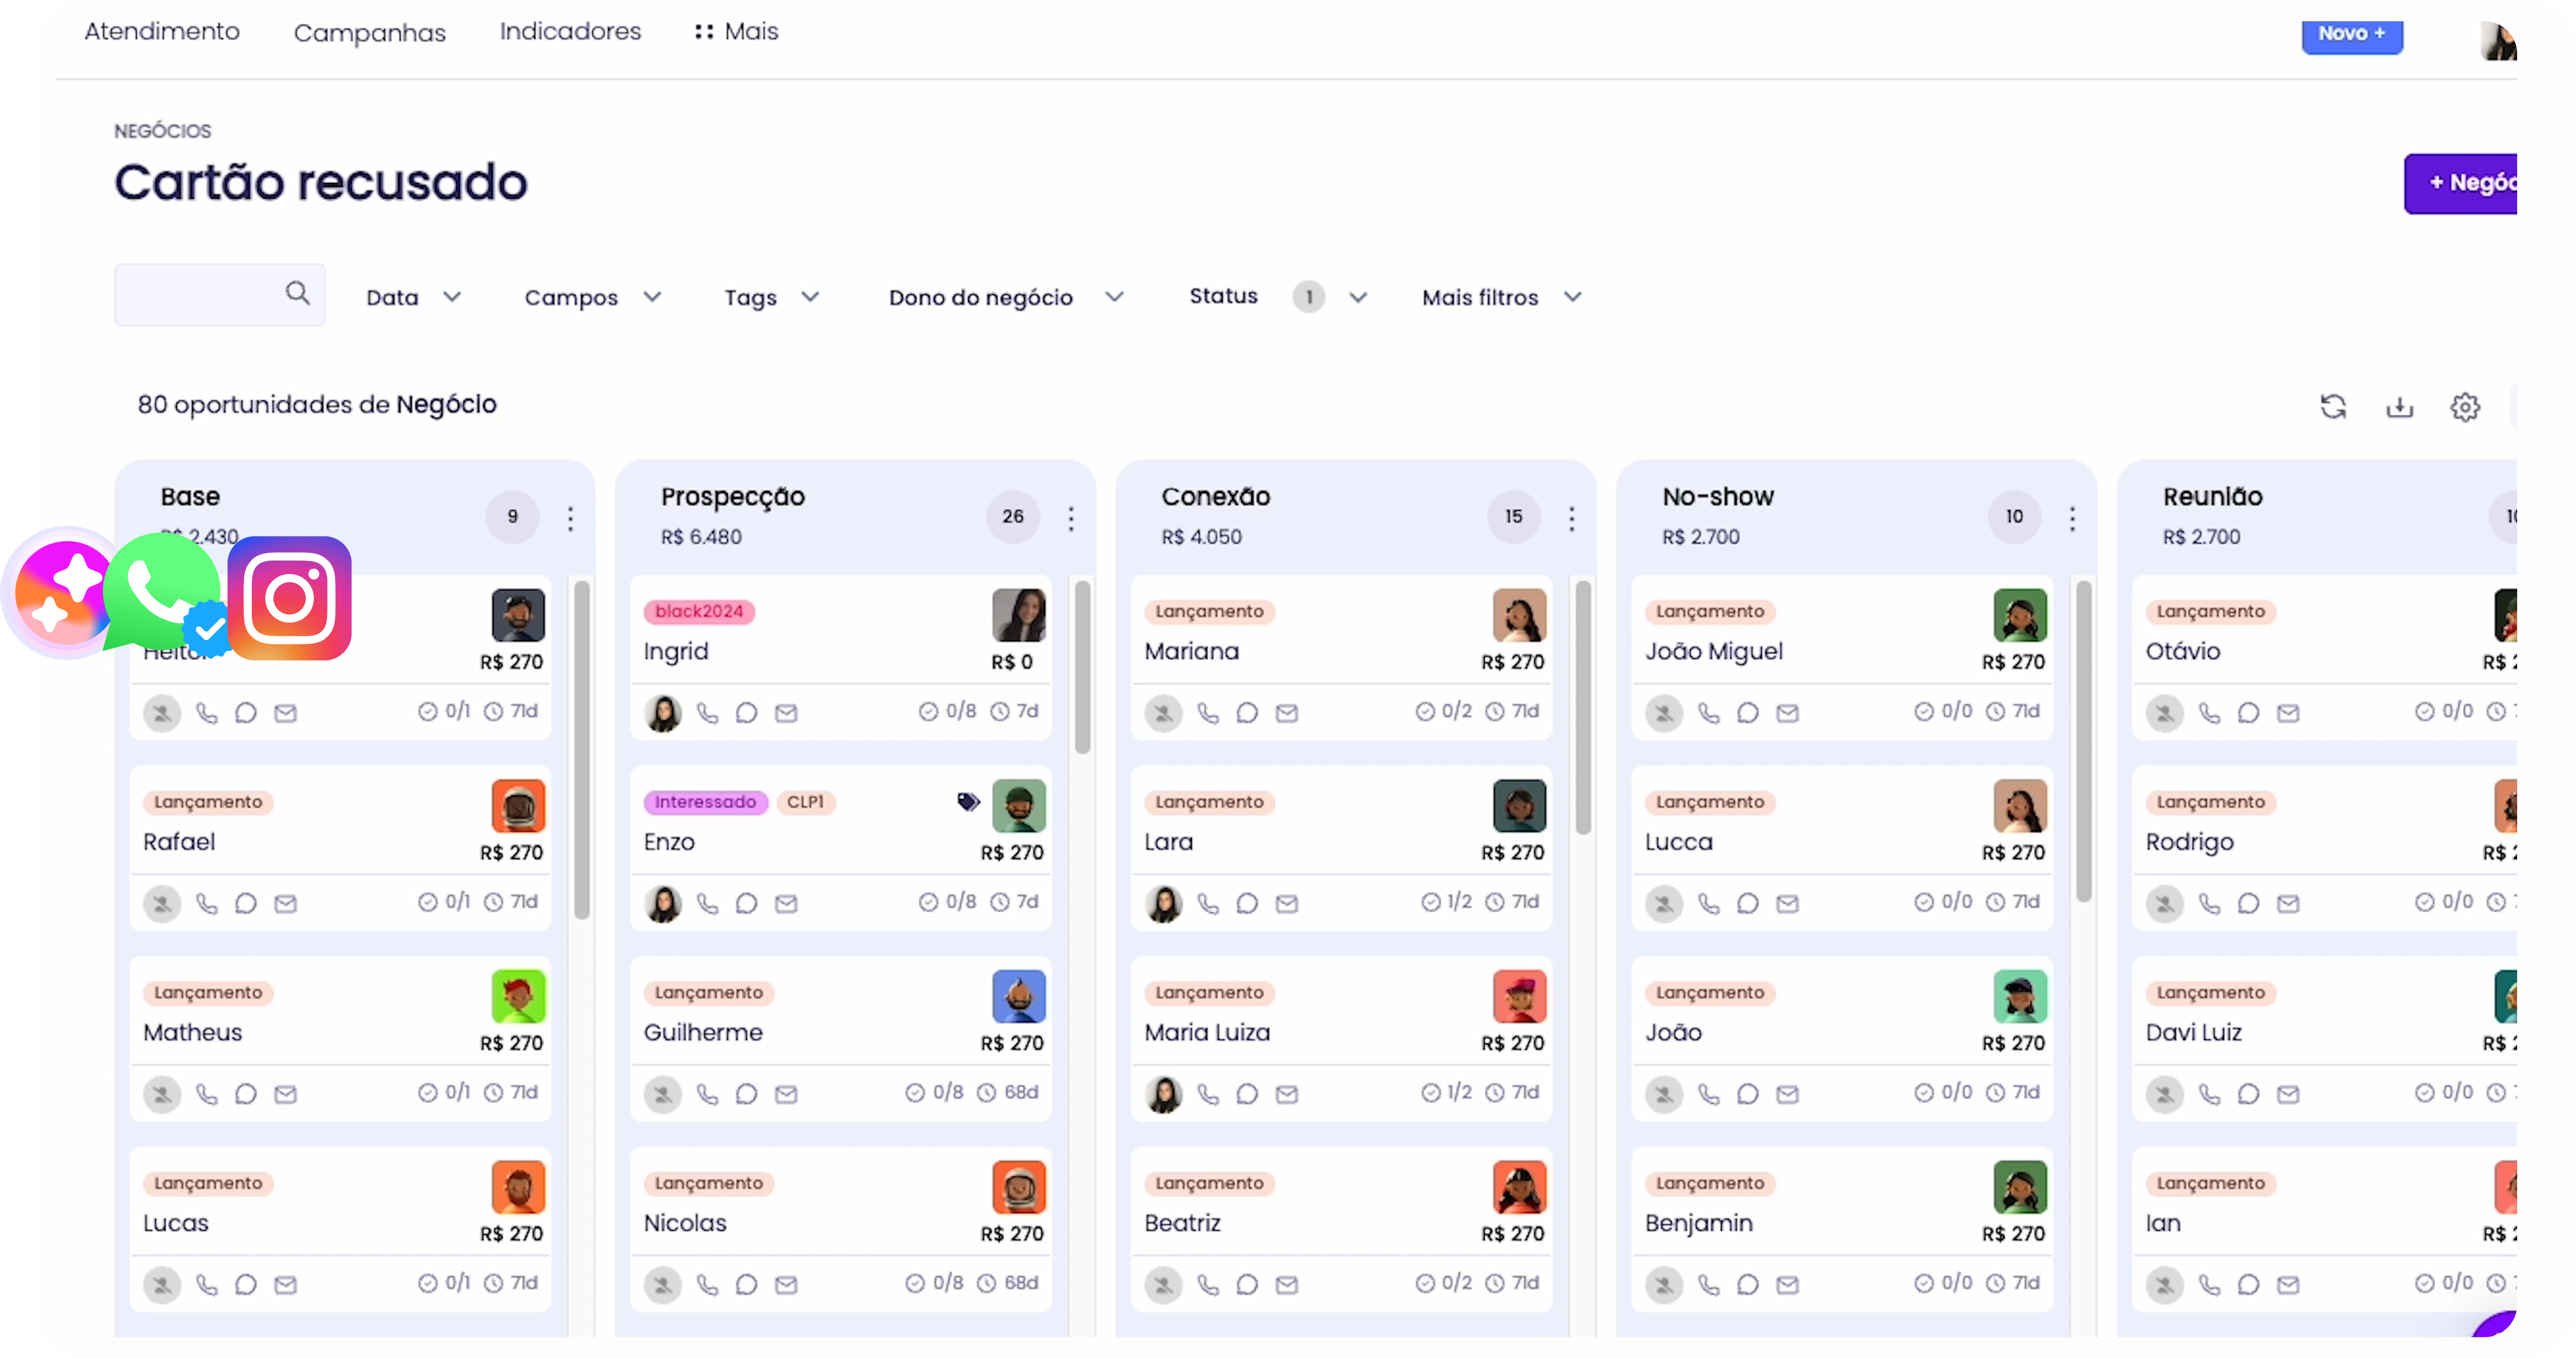Click the Instagram icon overlay
Image resolution: width=2576 pixels, height=1358 pixels.
(x=290, y=599)
